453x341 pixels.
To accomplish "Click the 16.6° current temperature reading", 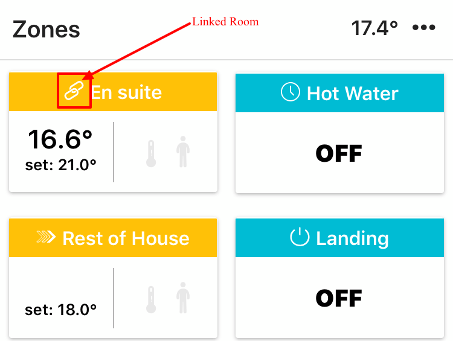I will [x=60, y=139].
